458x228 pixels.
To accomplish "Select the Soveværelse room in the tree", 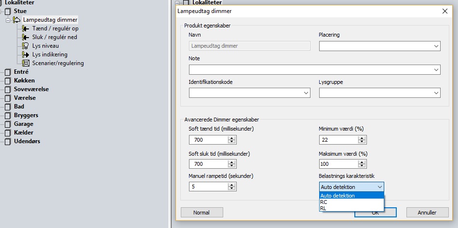I will [x=31, y=89].
